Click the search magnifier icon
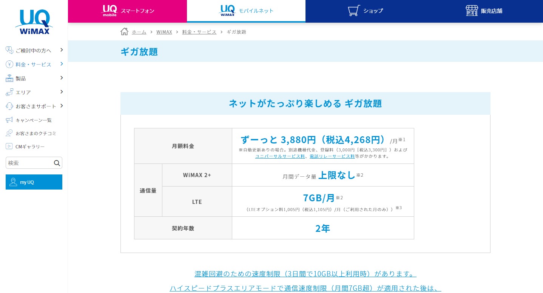The image size is (543, 293). point(57,163)
